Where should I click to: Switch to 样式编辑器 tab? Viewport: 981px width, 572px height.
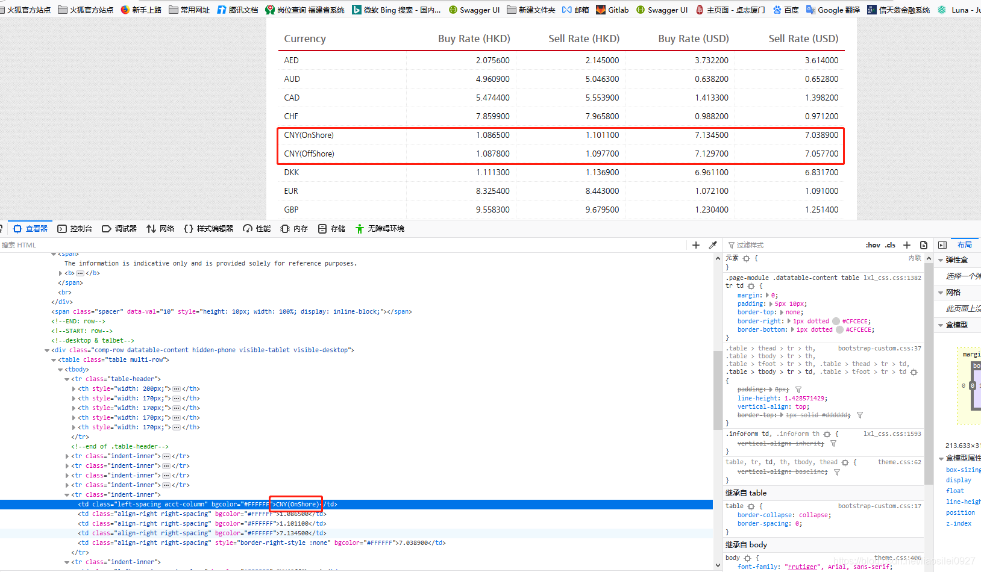pos(208,229)
